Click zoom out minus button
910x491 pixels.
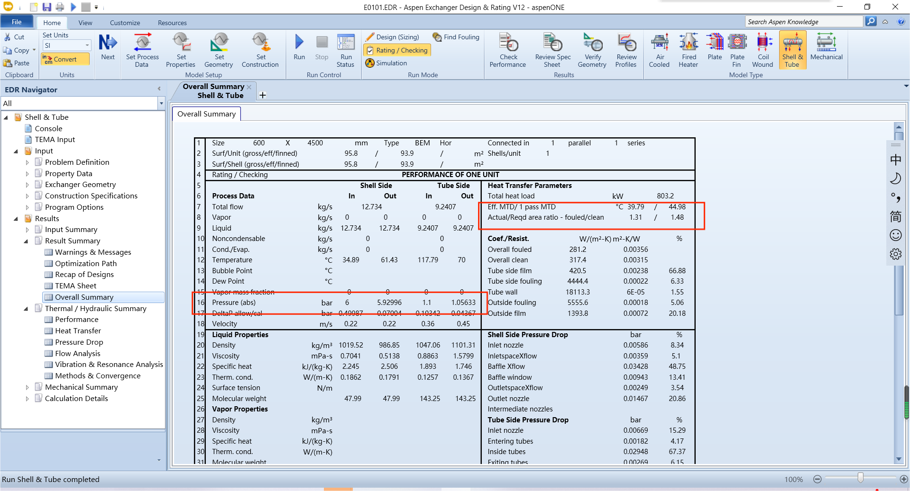pos(817,479)
